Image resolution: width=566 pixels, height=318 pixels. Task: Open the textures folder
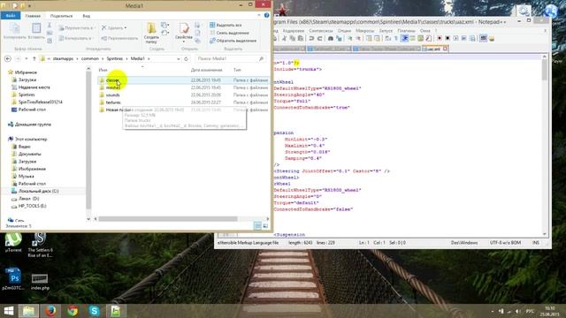pos(113,102)
